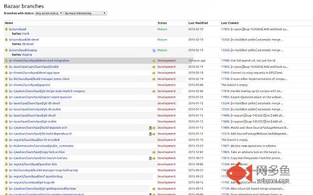Open the git-recipe-stale-implicit-revspecs branch

[x=47, y=91]
